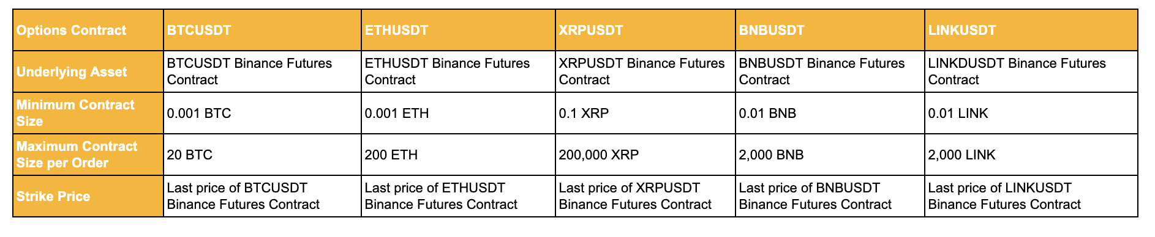Image resolution: width=1155 pixels, height=237 pixels.
Task: Click the 0.01 BNB cell
Action: point(830,113)
